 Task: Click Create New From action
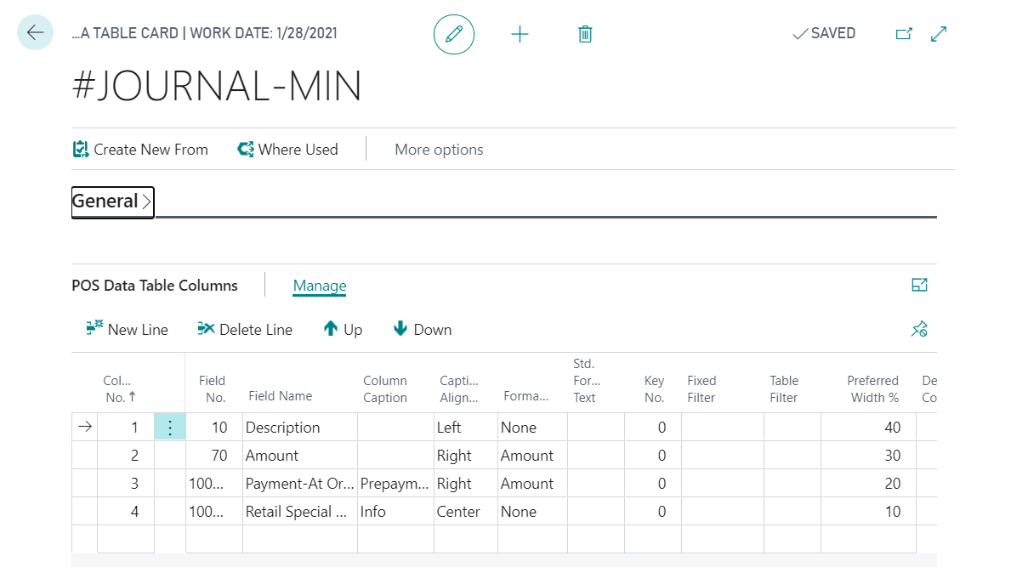point(140,150)
